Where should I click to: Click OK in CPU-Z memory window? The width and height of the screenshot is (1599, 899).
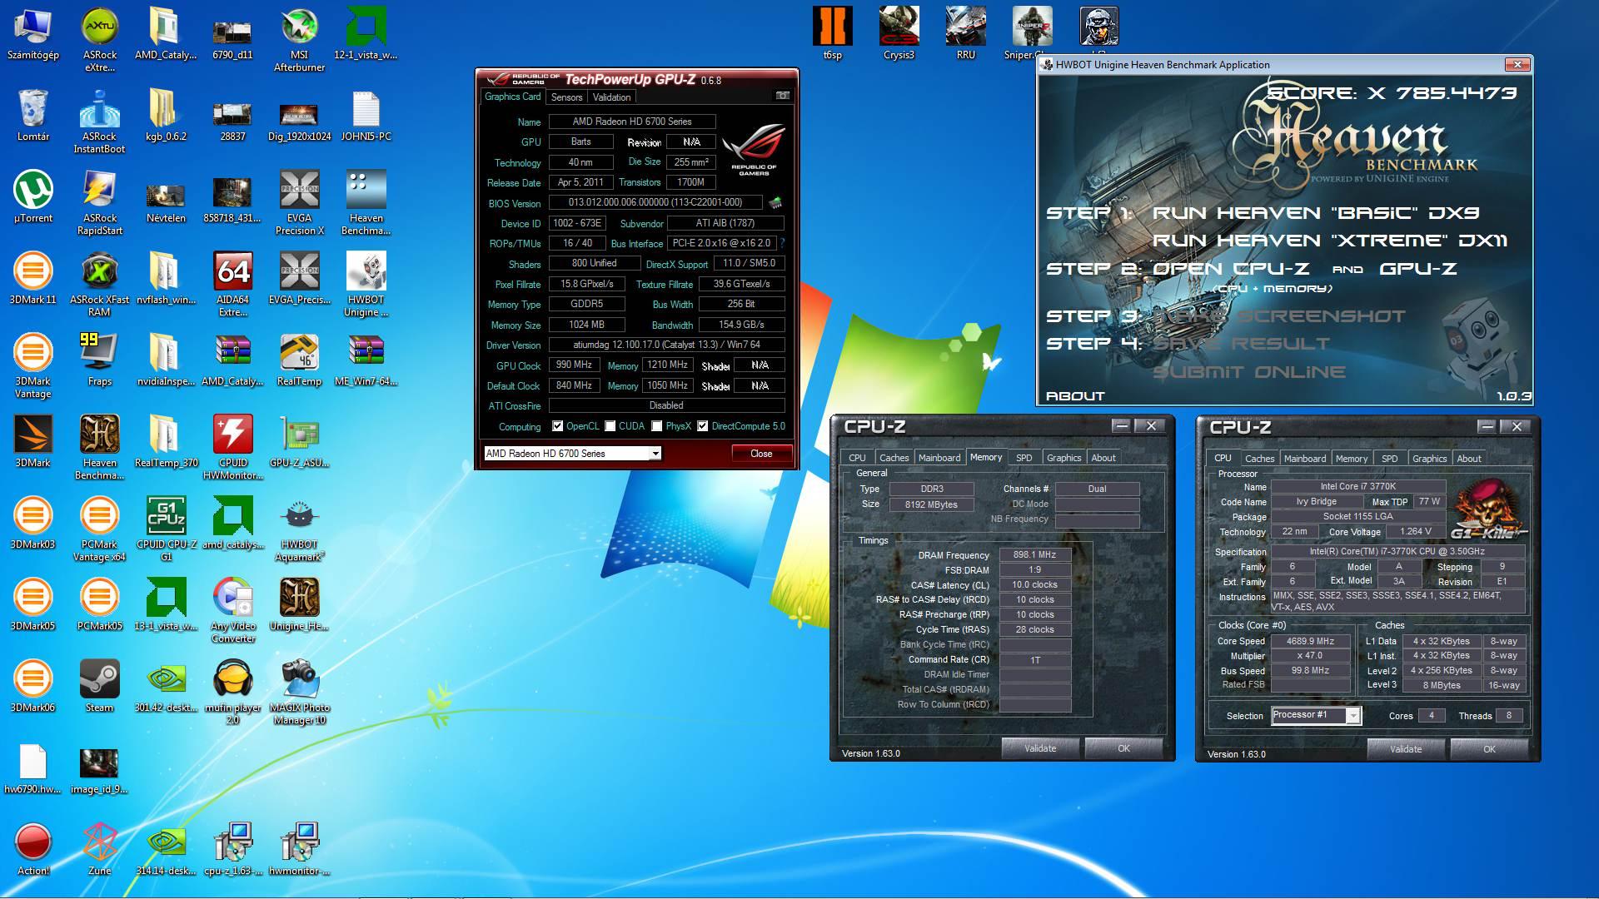coord(1123,748)
